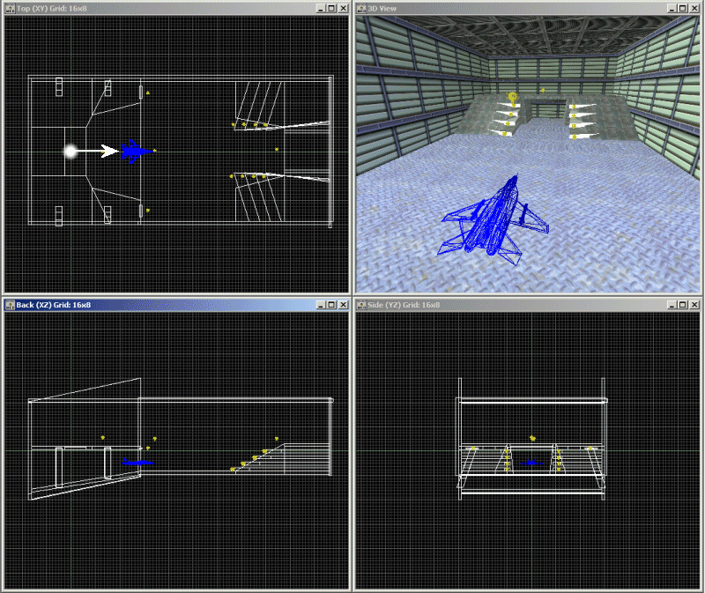Click the Side (YZ) window title icon
Image resolution: width=705 pixels, height=593 pixels.
point(361,305)
